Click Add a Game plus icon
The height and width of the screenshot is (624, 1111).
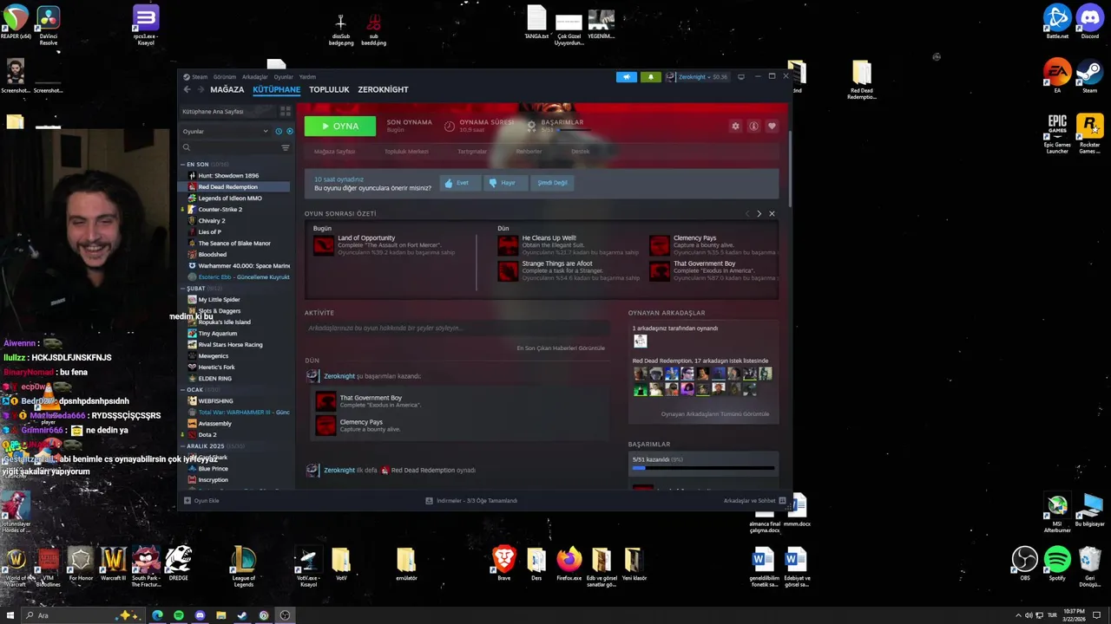tap(187, 500)
